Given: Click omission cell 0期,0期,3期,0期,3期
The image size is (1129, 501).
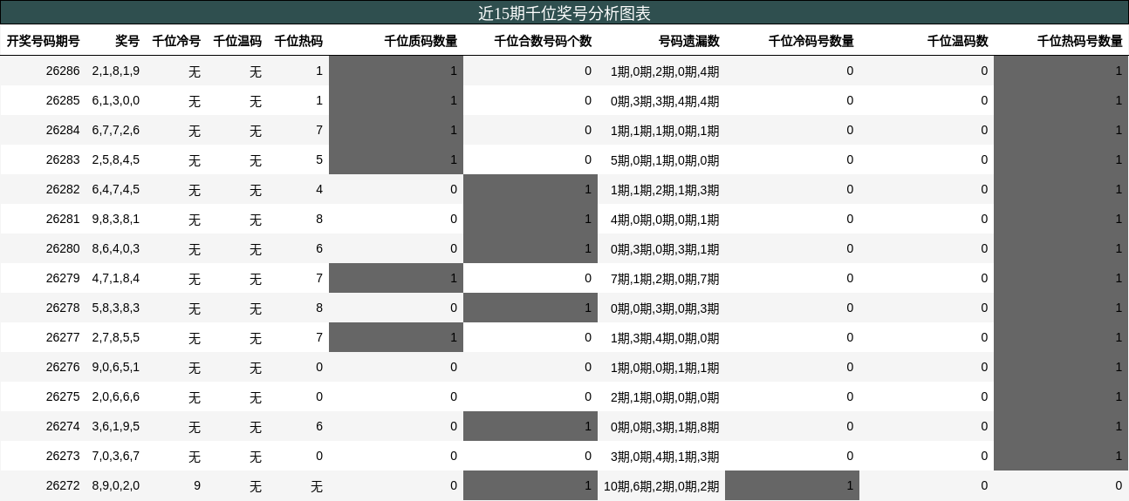Looking at the screenshot, I should 665,308.
